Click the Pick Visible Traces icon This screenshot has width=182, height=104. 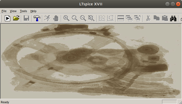pos(102,18)
